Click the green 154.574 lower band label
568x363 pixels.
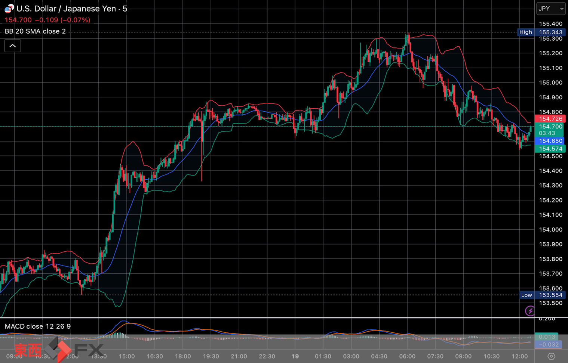pos(550,149)
